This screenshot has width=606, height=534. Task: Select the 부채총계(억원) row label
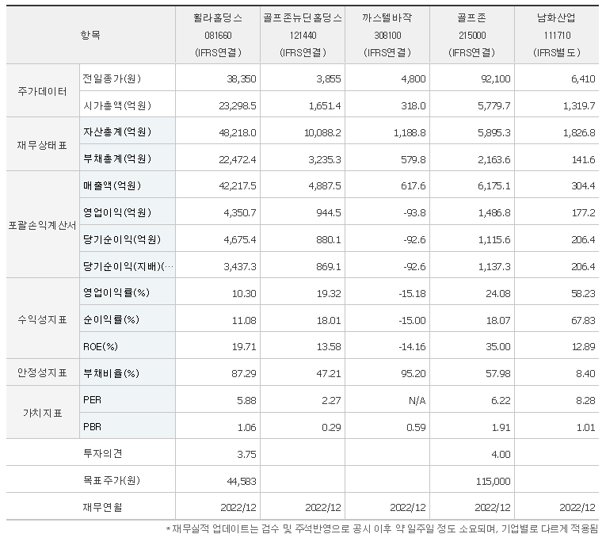(x=117, y=158)
